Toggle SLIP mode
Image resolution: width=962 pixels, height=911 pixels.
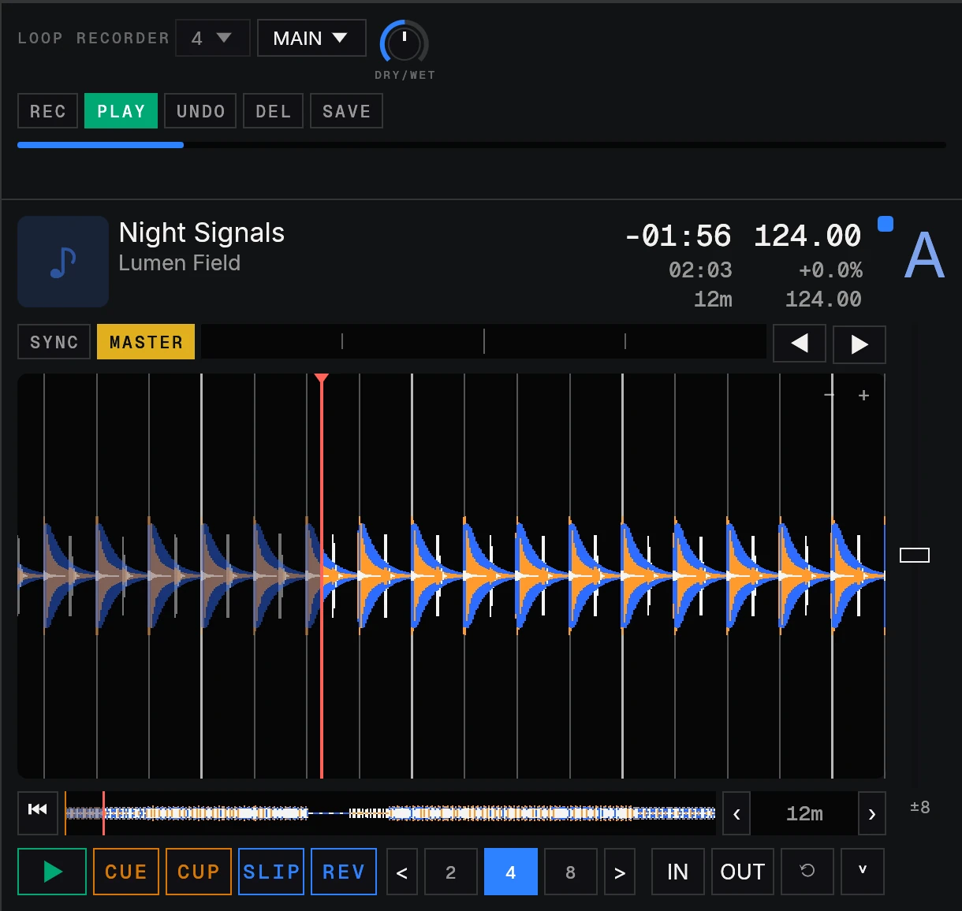[x=271, y=872]
